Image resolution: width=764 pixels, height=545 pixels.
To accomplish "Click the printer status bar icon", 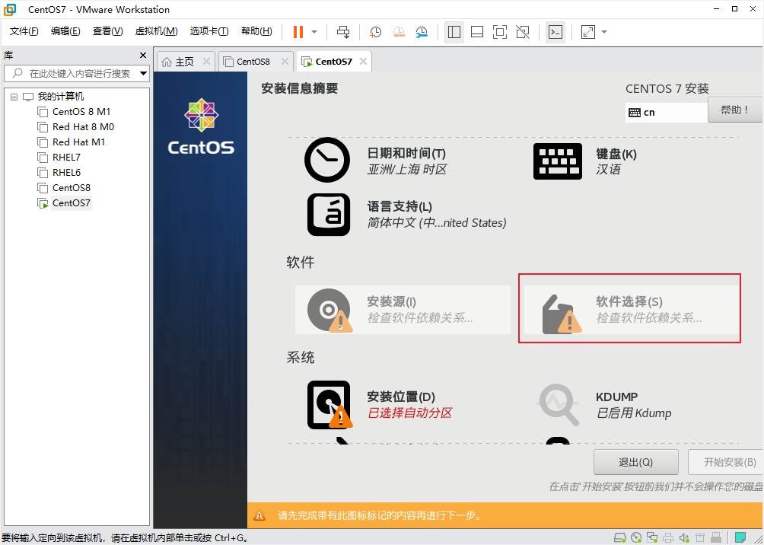I will [668, 537].
